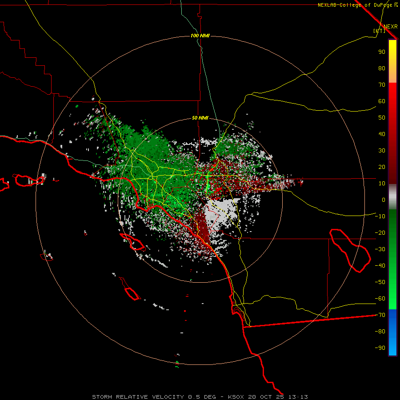The image size is (400, 400).
Task: Select the 100 NMI range ring label
Action: coord(200,36)
